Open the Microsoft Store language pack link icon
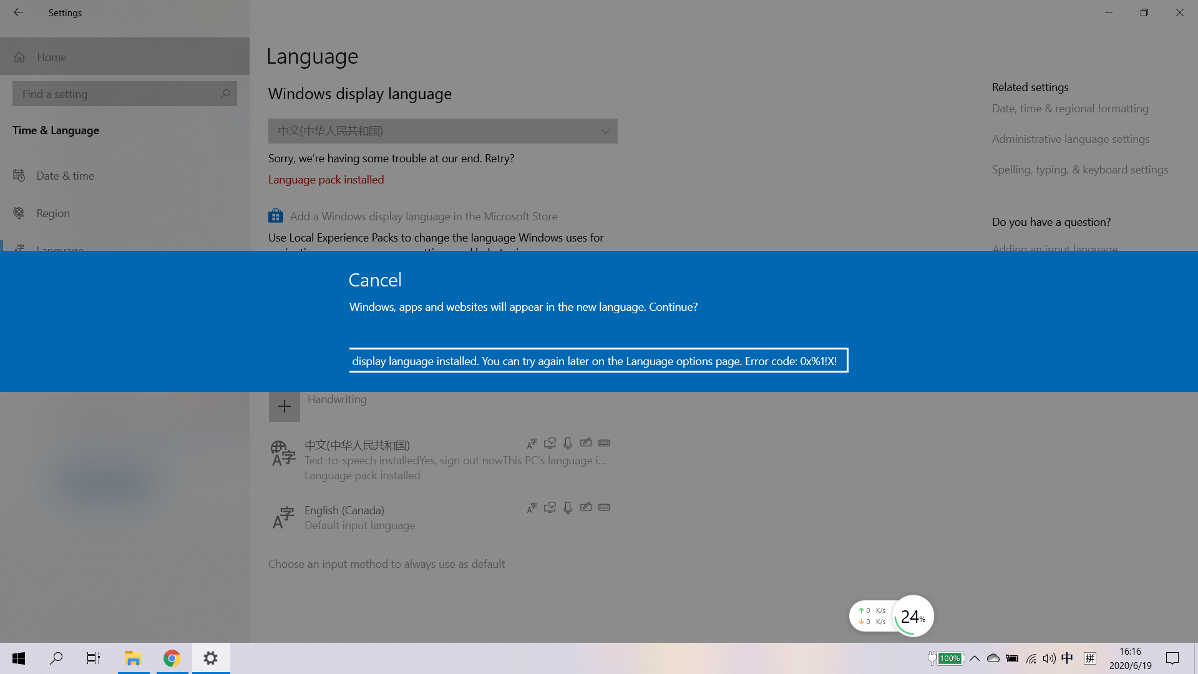Screen dimensions: 1198x674 click(x=275, y=215)
